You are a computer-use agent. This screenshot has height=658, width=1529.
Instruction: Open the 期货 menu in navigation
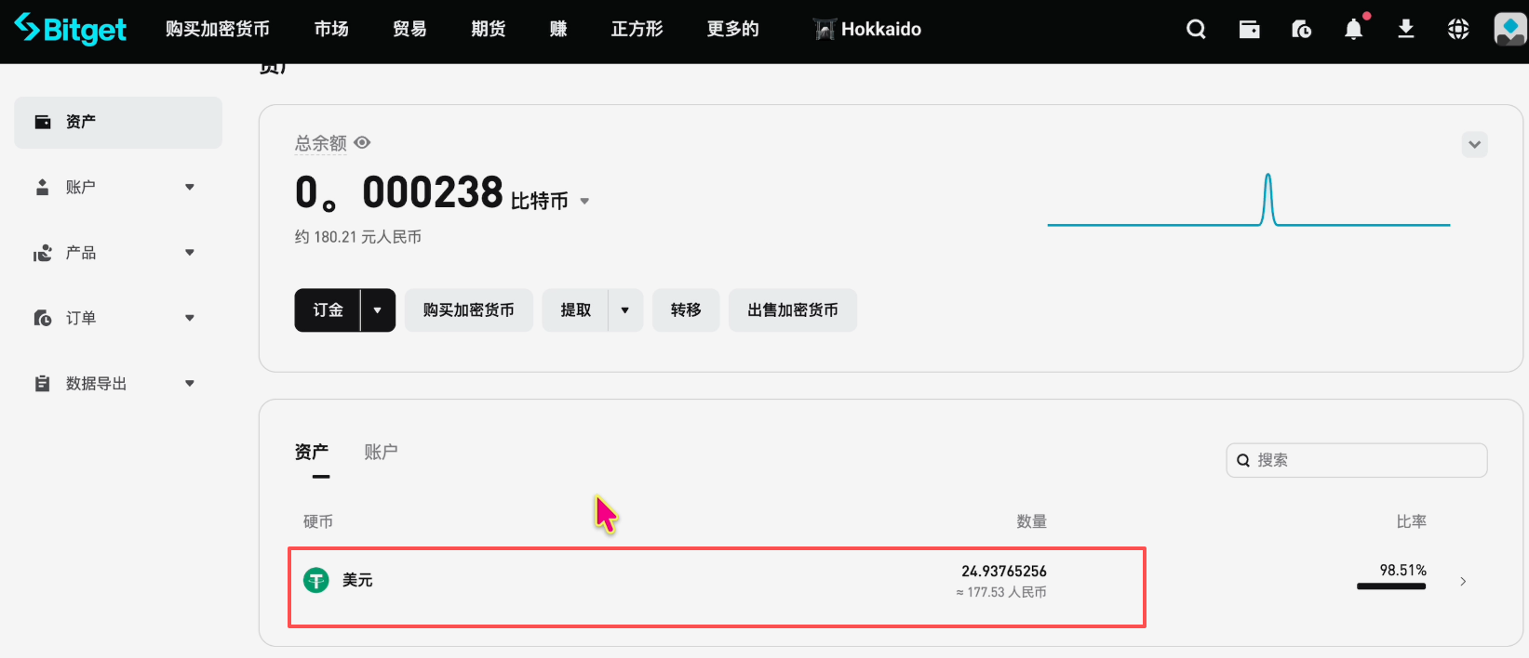click(489, 30)
